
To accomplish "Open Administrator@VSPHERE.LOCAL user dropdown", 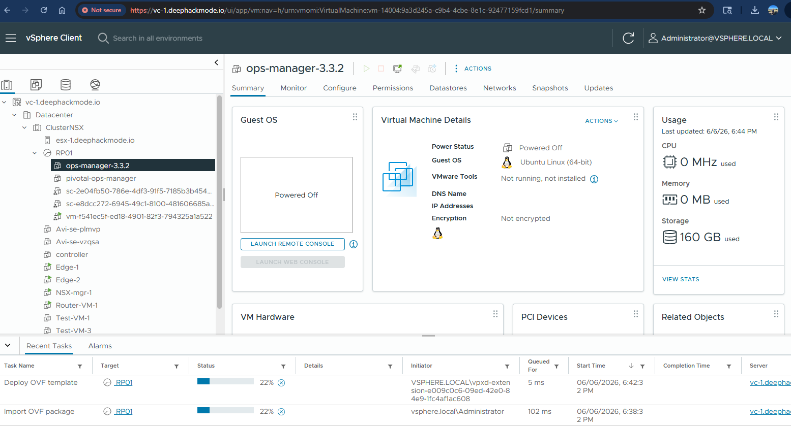I will [x=715, y=38].
